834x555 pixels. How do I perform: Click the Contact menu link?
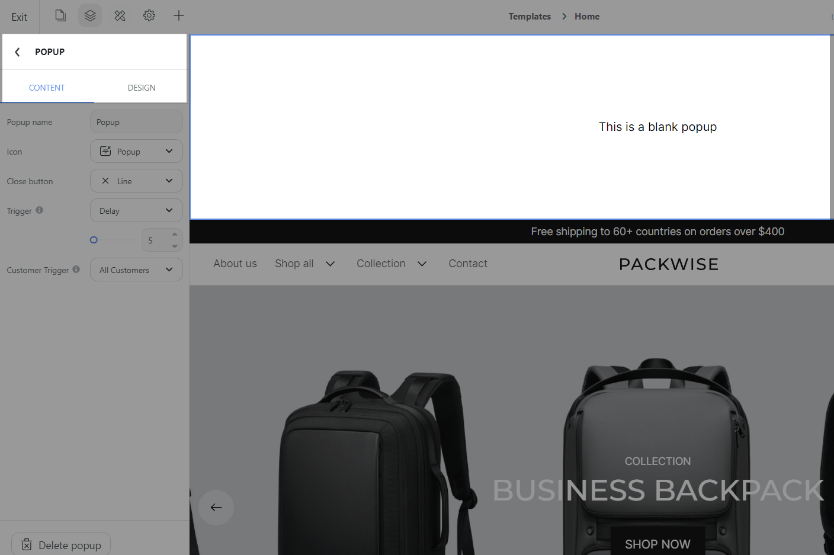coord(468,264)
